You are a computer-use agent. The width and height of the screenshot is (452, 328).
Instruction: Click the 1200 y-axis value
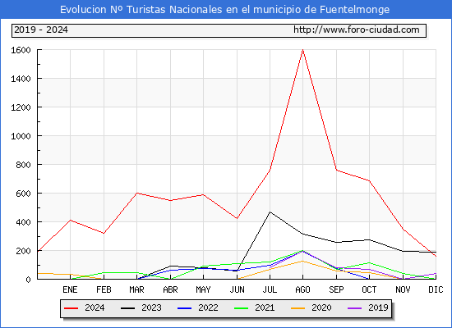pos(21,107)
